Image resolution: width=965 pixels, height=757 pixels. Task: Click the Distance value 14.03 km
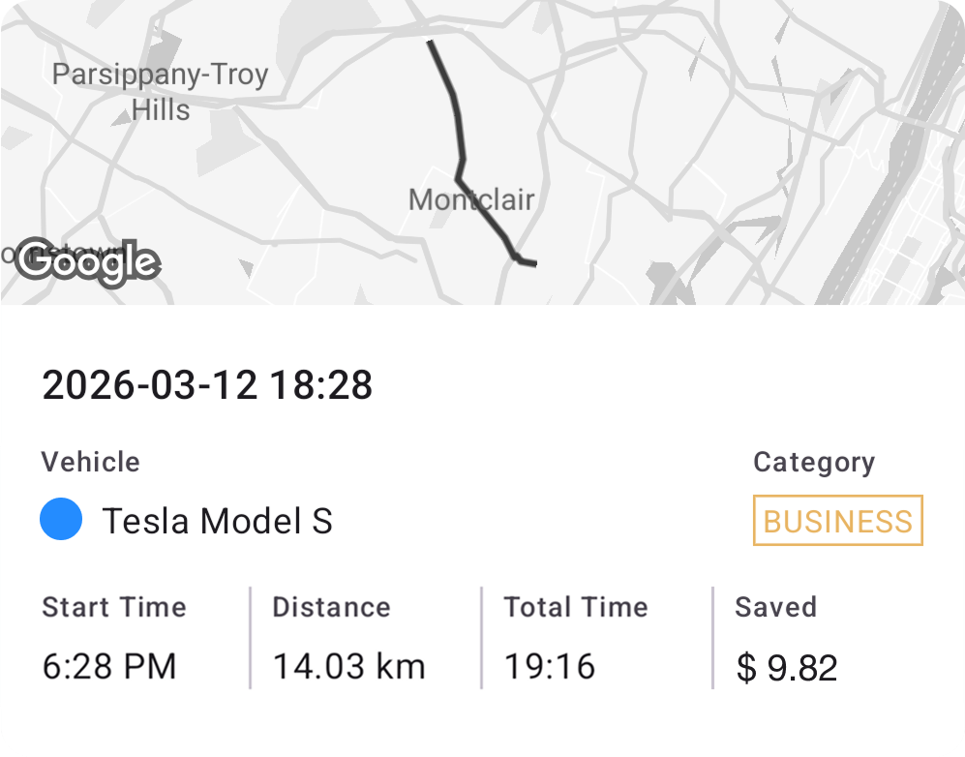pos(348,667)
